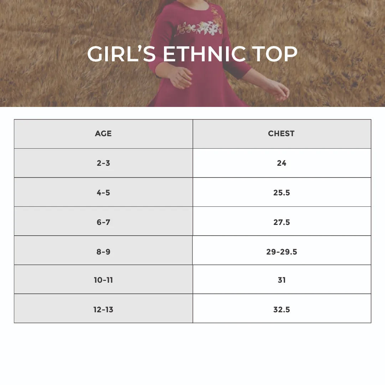Select the chest value 24 cell

click(x=282, y=163)
